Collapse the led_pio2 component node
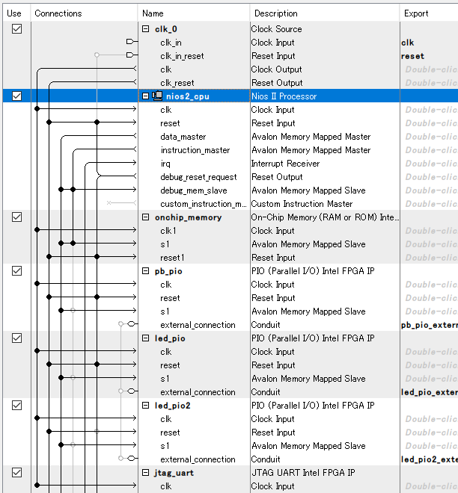458x493 pixels. point(146,406)
